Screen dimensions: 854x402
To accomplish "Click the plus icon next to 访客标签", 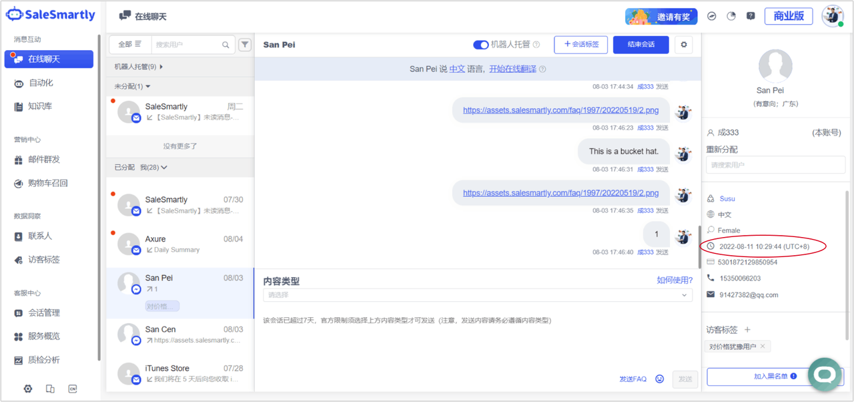I will click(747, 330).
